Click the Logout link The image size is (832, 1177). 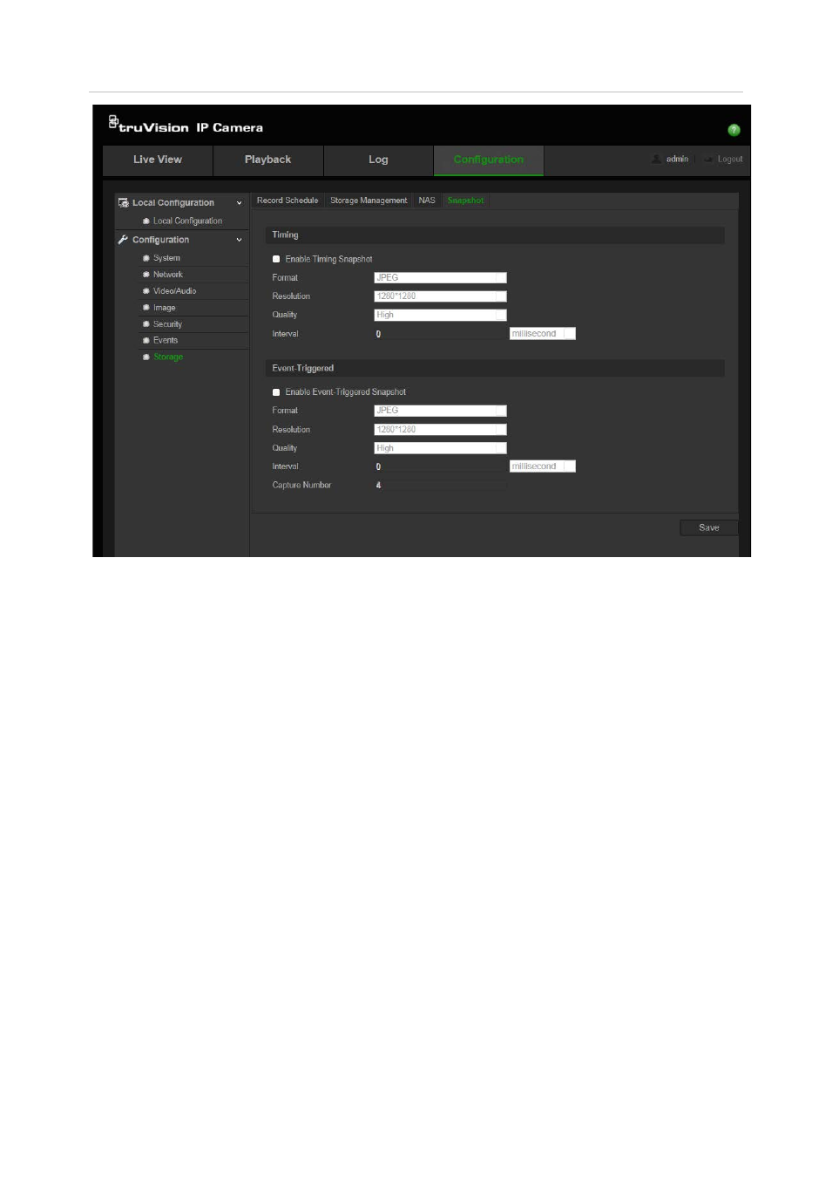coord(730,160)
